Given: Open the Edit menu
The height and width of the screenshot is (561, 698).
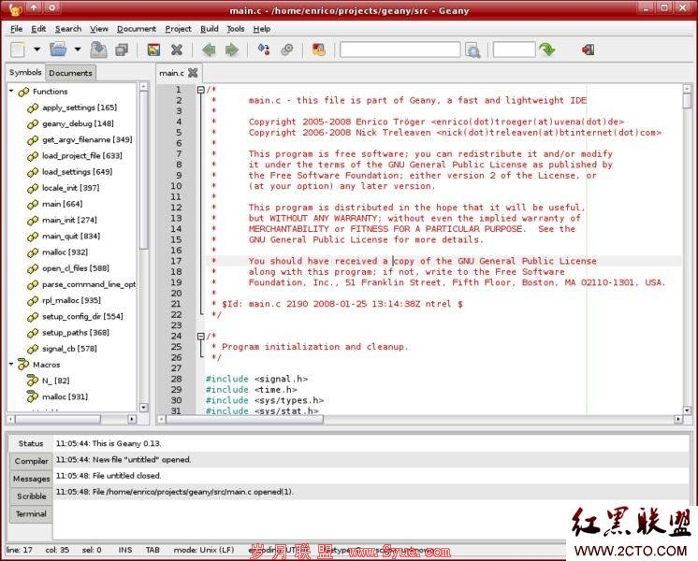Looking at the screenshot, I should point(38,29).
